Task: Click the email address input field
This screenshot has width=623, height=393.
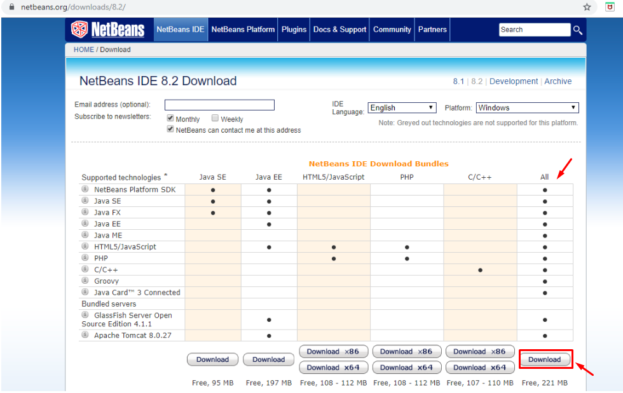Action: 219,104
